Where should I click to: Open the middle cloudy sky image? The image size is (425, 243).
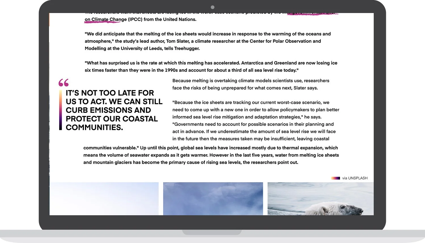(213, 199)
